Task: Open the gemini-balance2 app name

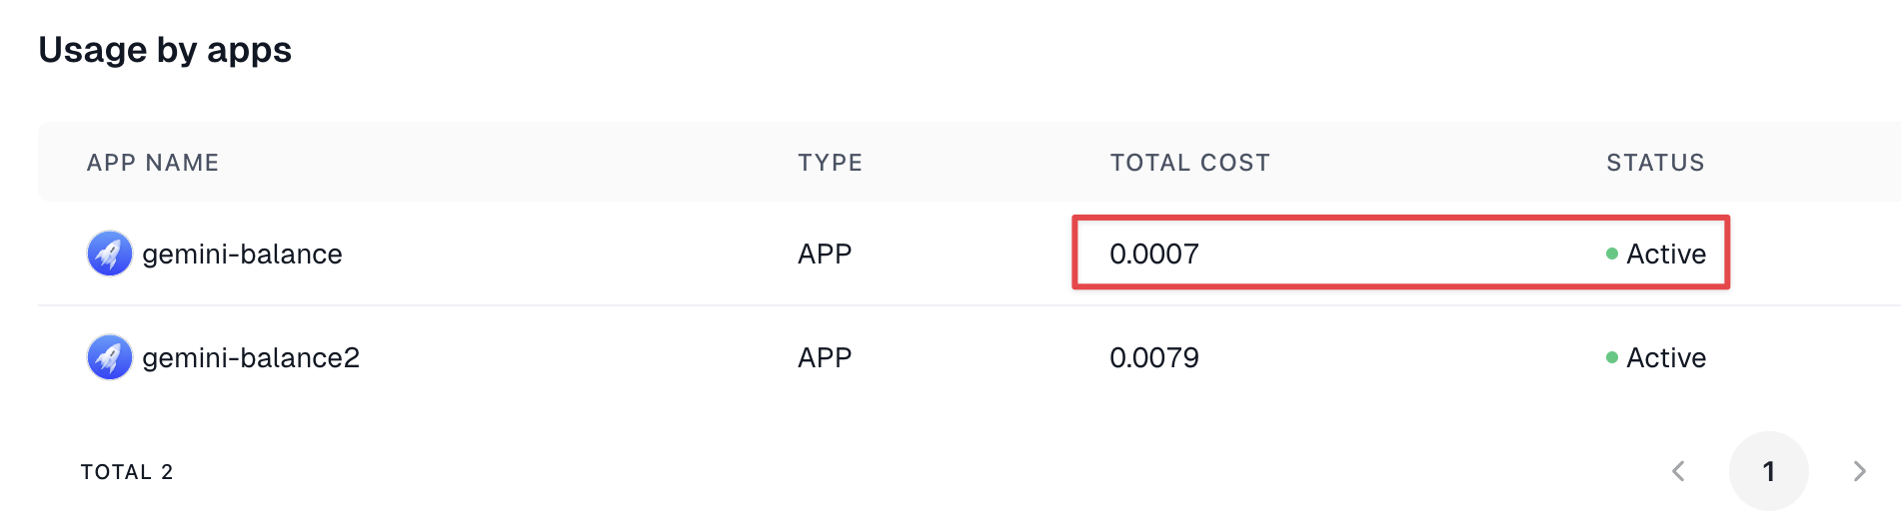Action: (251, 358)
